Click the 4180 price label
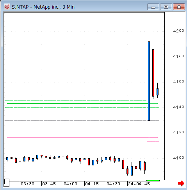This screenshot has width=187, height=190. coord(178,56)
